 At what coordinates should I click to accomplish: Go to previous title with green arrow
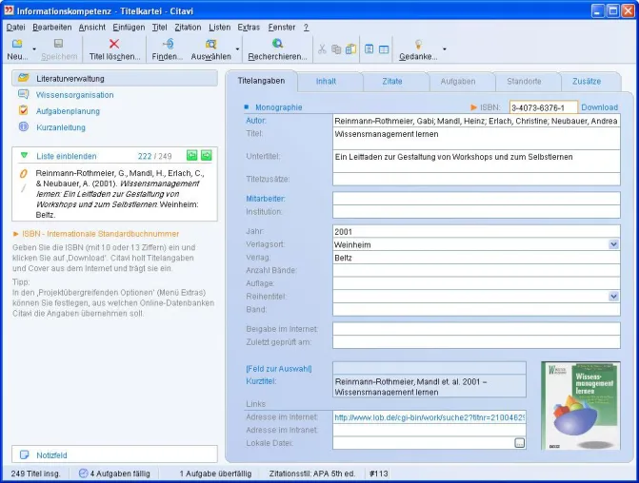pos(192,155)
